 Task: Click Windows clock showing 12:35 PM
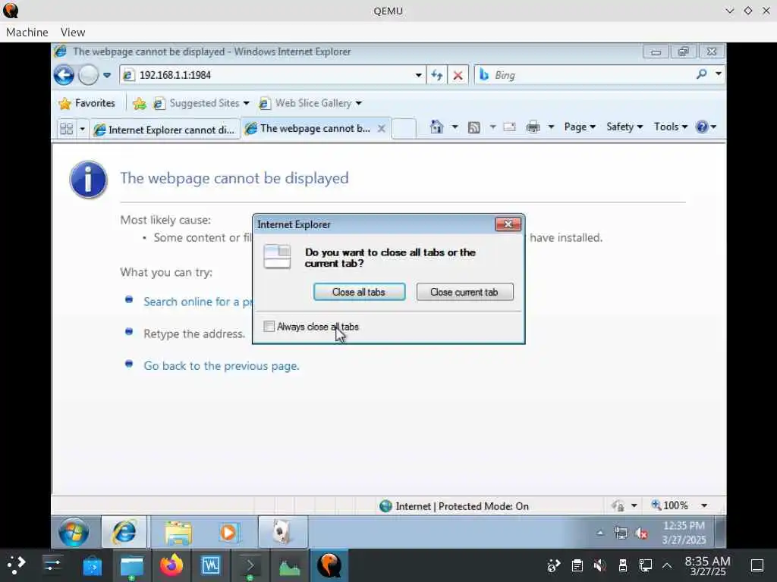point(684,533)
